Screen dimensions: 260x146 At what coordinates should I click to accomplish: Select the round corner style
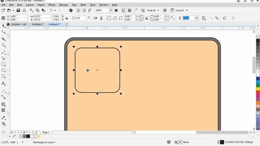tap(109, 18)
